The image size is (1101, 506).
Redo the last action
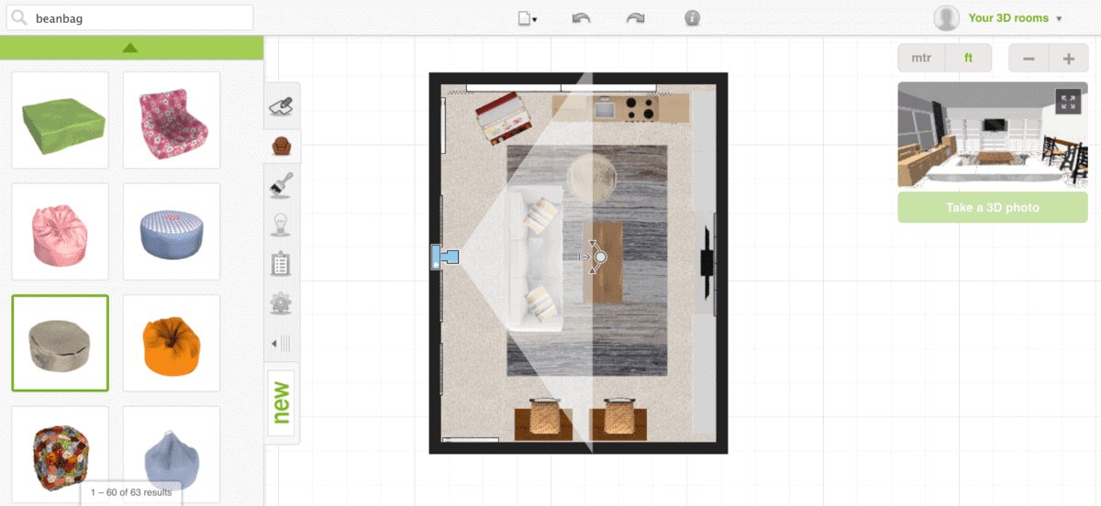636,17
